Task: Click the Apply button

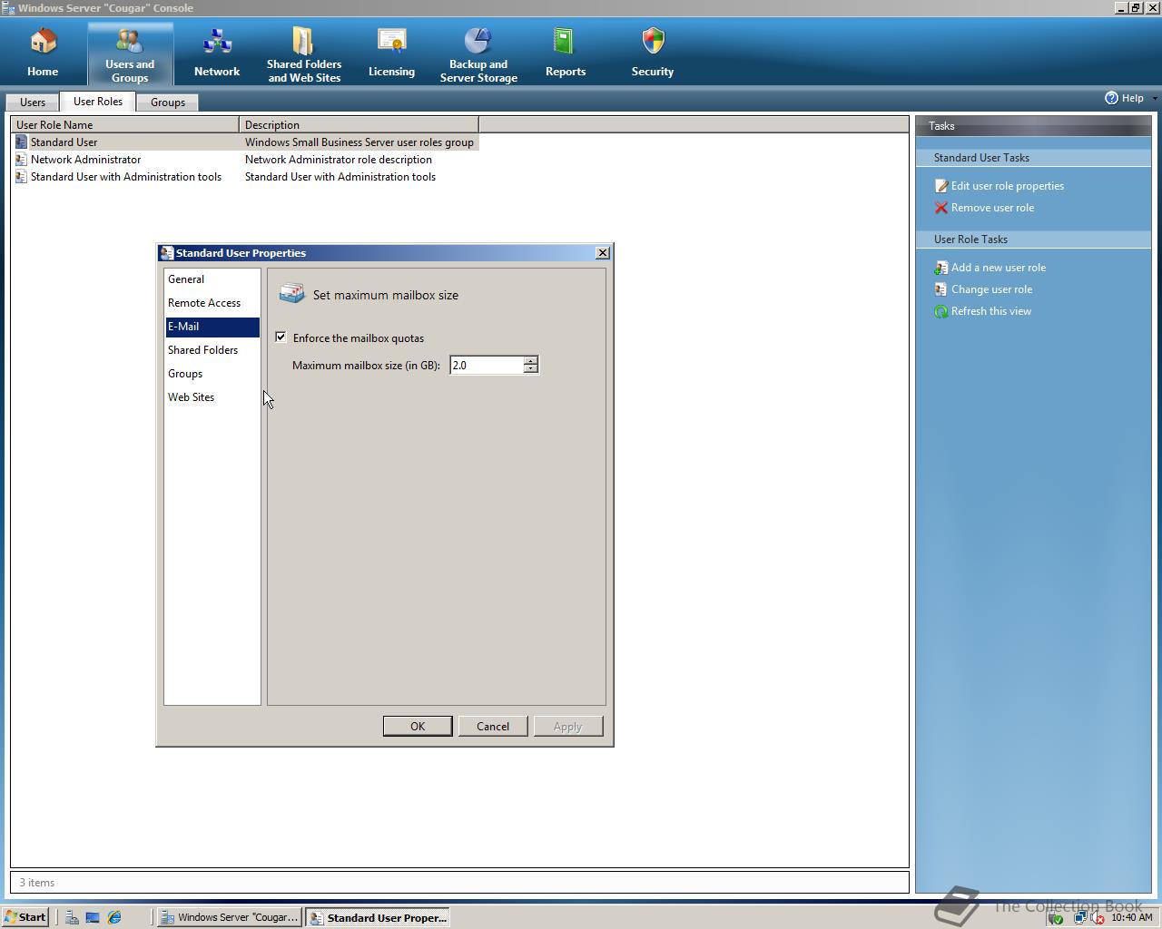Action: (568, 726)
